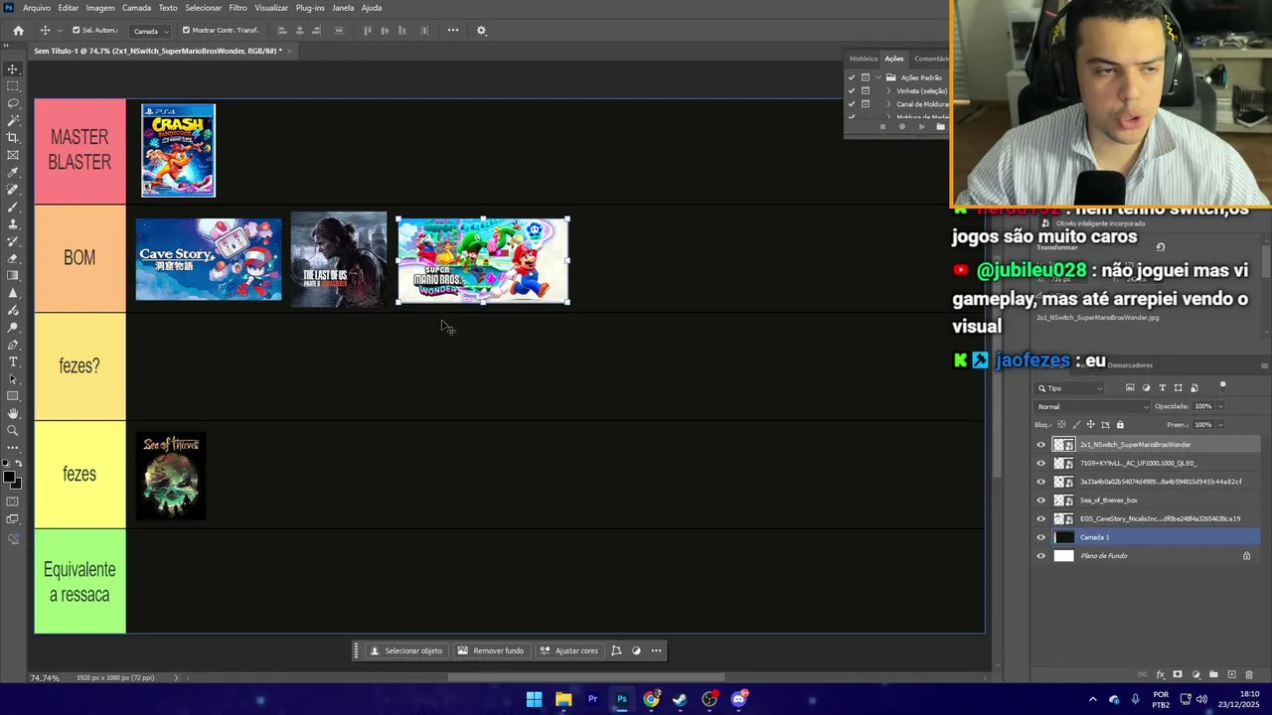Click the Remover fundo button
This screenshot has height=715, width=1272.
click(x=491, y=651)
